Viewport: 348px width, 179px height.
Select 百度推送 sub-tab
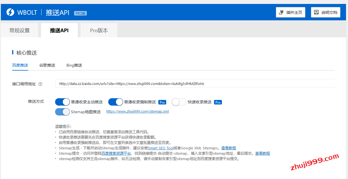(x=20, y=65)
